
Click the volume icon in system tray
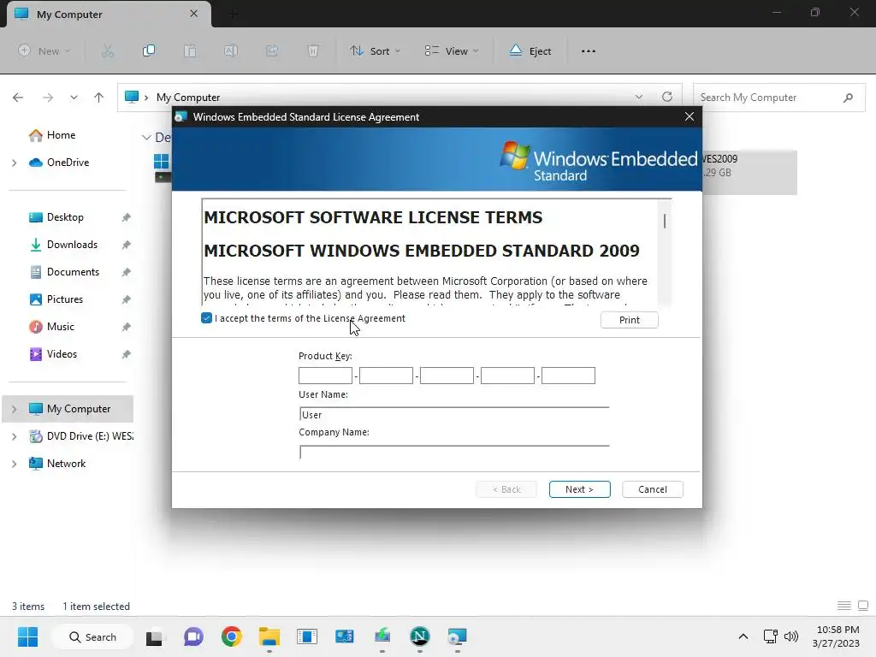[790, 636]
